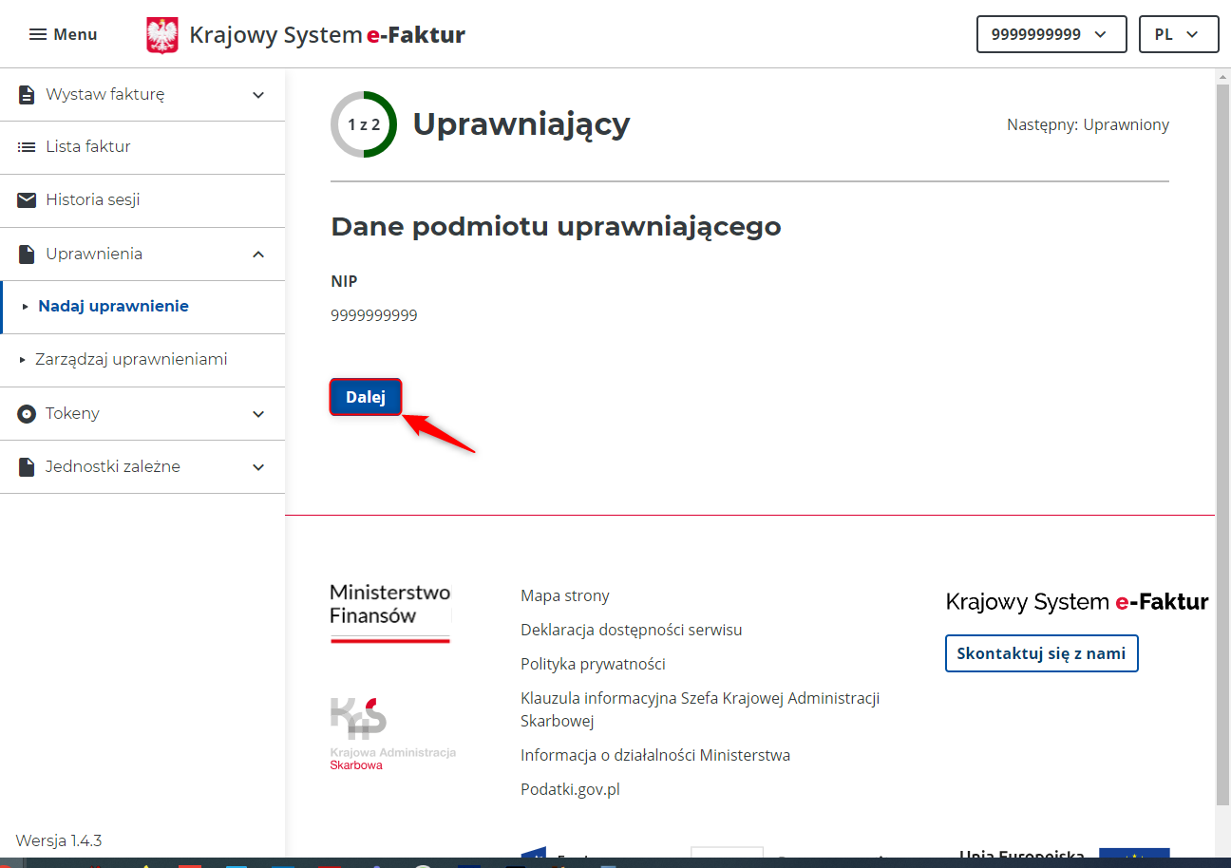This screenshot has height=868, width=1231.
Task: Click the Dane podmiotu uprawniającego heading
Action: [x=556, y=227]
